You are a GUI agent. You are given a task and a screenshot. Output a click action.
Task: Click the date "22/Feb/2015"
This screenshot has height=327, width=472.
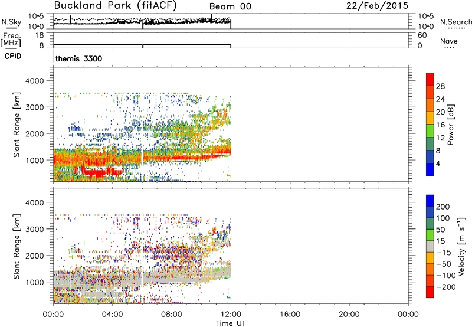click(377, 5)
